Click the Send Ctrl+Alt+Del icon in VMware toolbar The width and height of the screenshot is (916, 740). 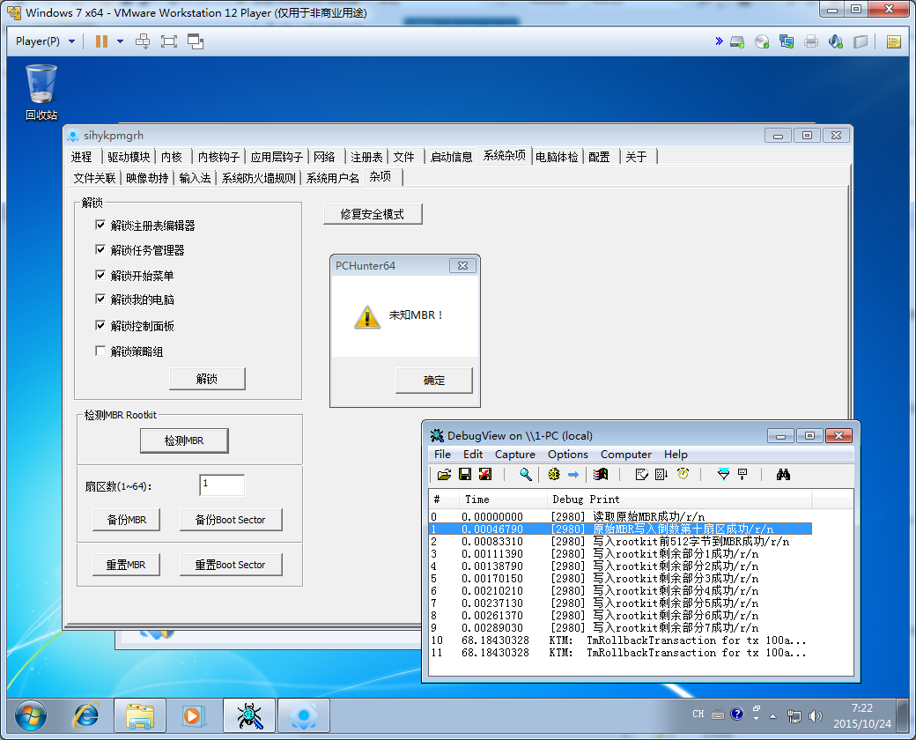143,41
